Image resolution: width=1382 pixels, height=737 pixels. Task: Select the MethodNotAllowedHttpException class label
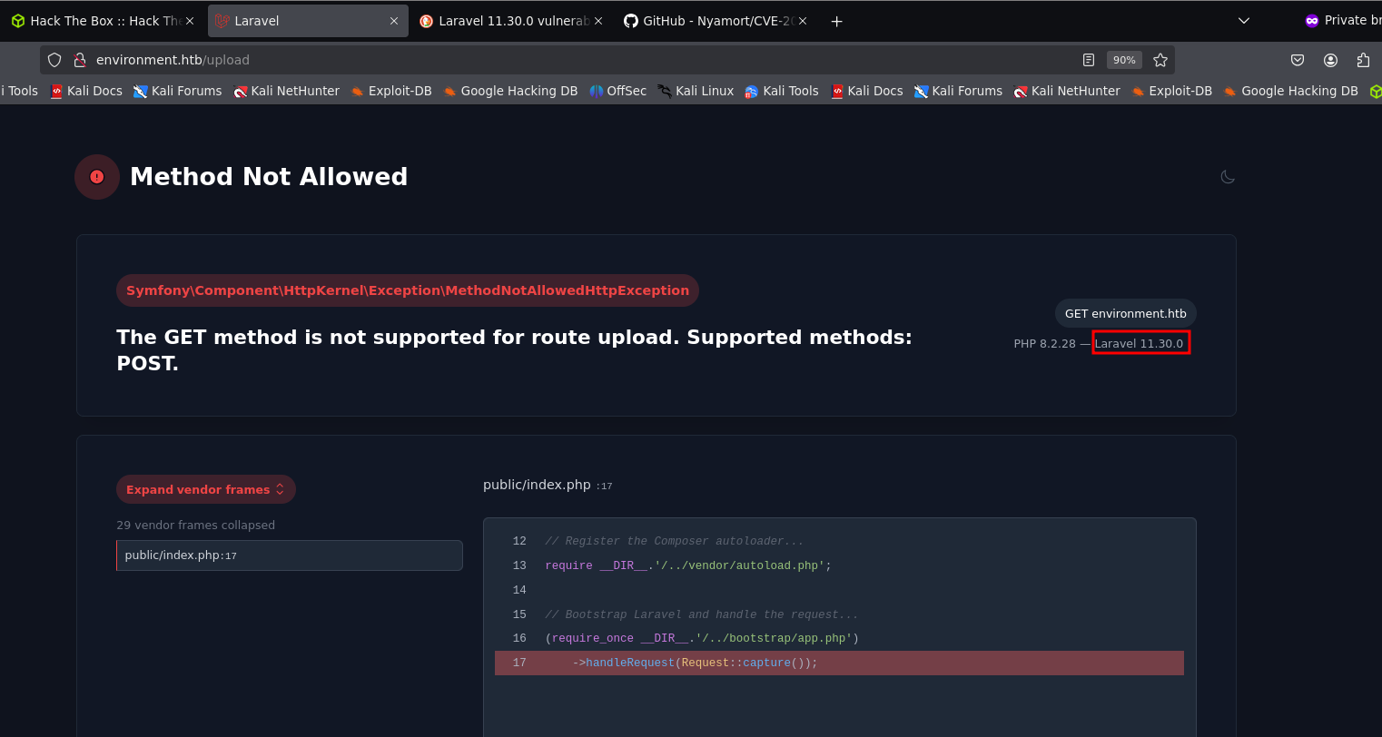408,290
